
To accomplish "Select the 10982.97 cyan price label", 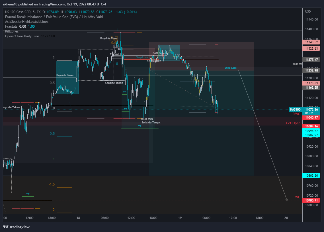I will click(311, 135).
